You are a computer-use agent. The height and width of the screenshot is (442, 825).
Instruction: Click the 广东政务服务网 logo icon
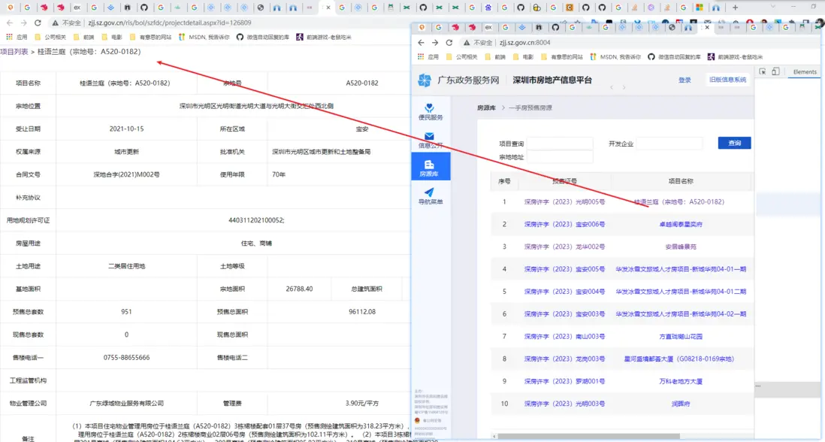click(x=424, y=80)
